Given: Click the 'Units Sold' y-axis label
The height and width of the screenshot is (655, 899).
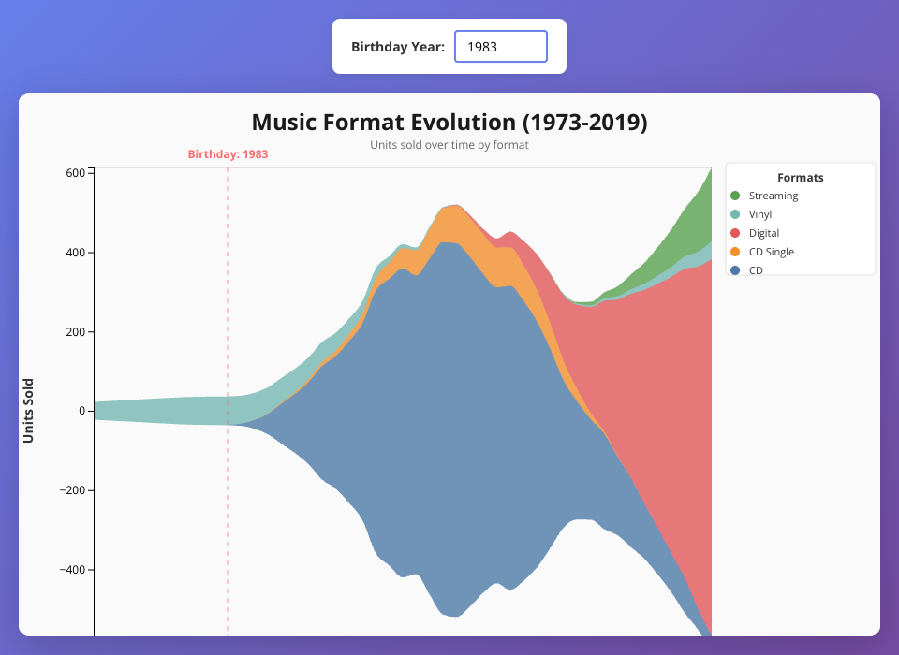Looking at the screenshot, I should [28, 410].
